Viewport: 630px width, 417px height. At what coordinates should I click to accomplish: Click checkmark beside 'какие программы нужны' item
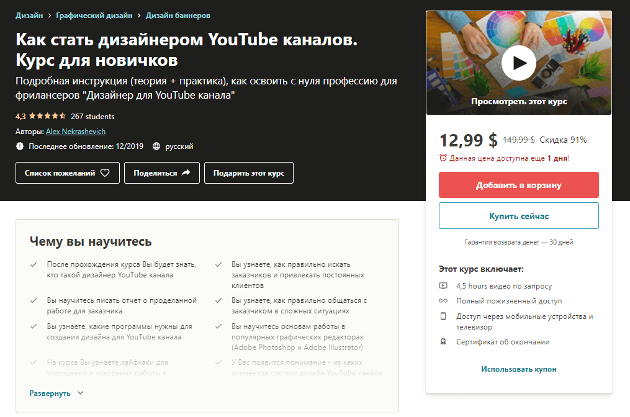tap(34, 326)
